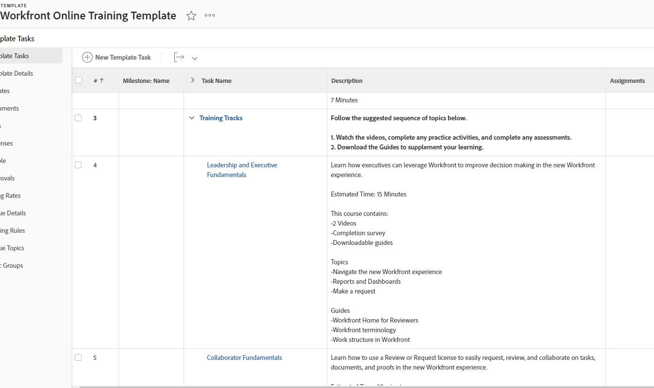Click the plus icon for New Template Task
Image resolution: width=654 pixels, height=388 pixels.
87,57
